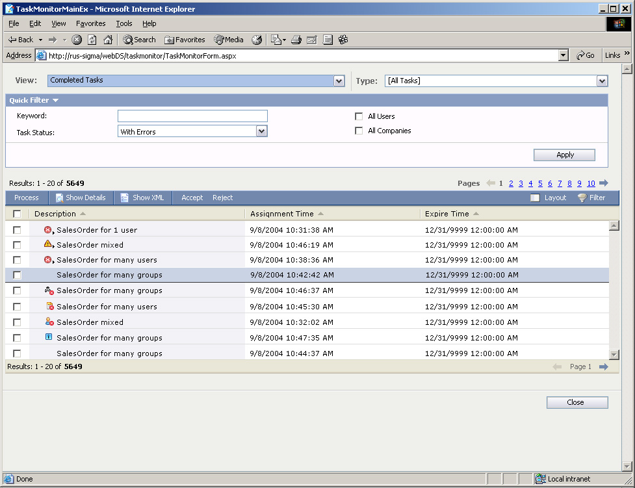Click warning icon of first SalesOrder mixed row
635x488 pixels.
coord(48,244)
